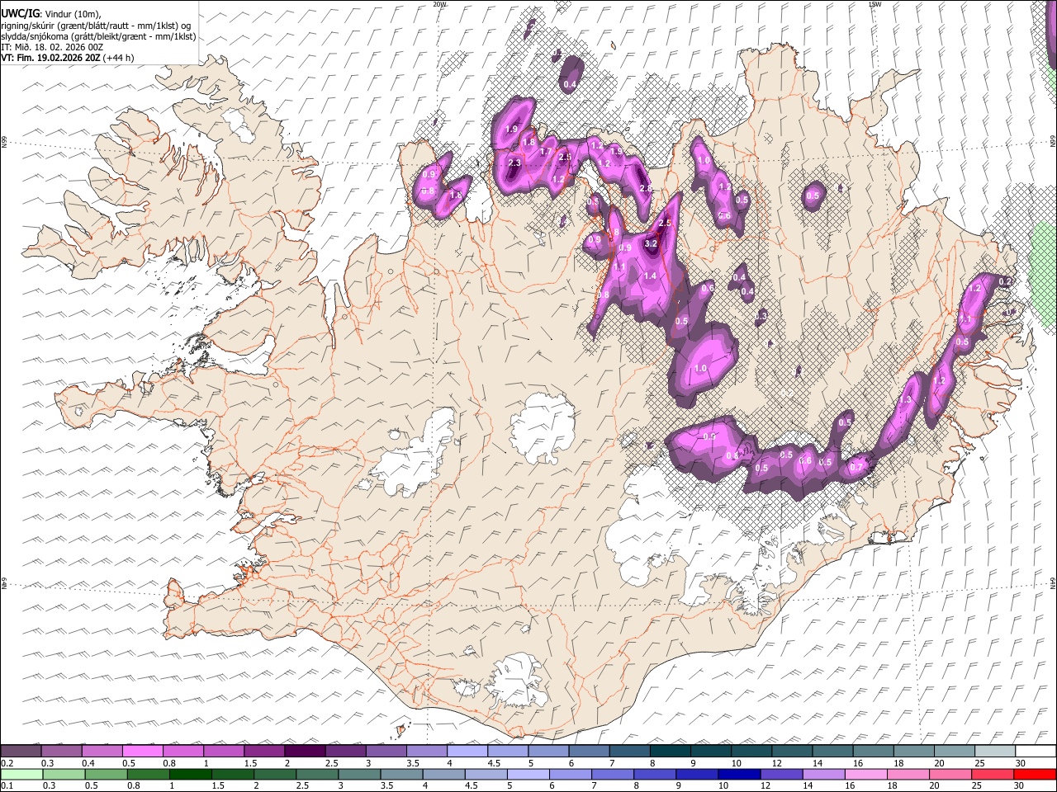This screenshot has height=792, width=1057.
Task: Click the 15W longitude label at top edge
Action: (x=875, y=4)
